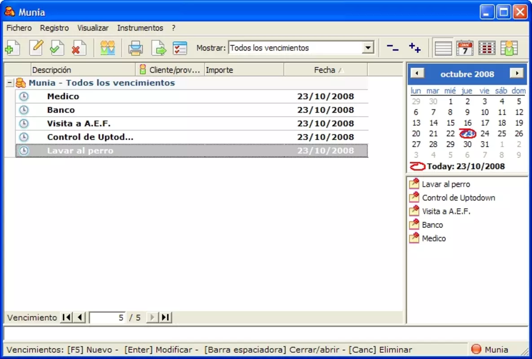Click the note icon beside Lavar al perro
Image resolution: width=532 pixels, height=359 pixels.
pos(414,184)
